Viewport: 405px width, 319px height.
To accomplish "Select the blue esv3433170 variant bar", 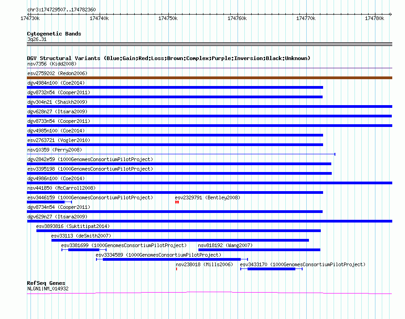I will pos(271,269).
